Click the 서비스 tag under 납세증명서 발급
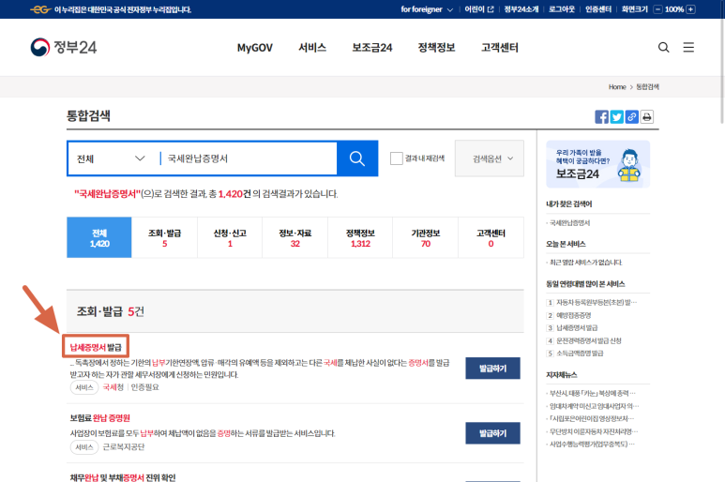This screenshot has width=725, height=482. [x=84, y=387]
